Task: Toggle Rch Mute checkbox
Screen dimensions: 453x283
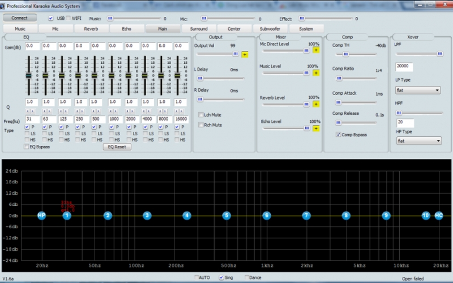Action: click(x=201, y=125)
